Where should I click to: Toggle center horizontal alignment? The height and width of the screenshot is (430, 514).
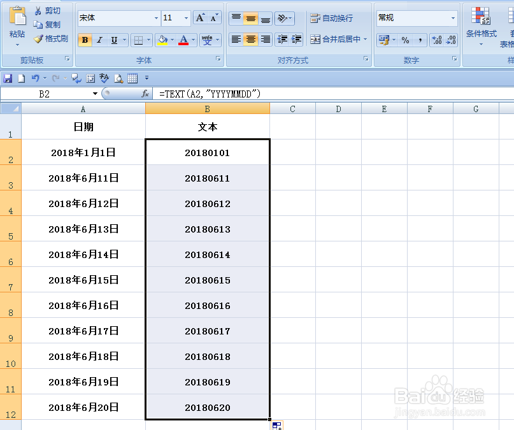(251, 39)
